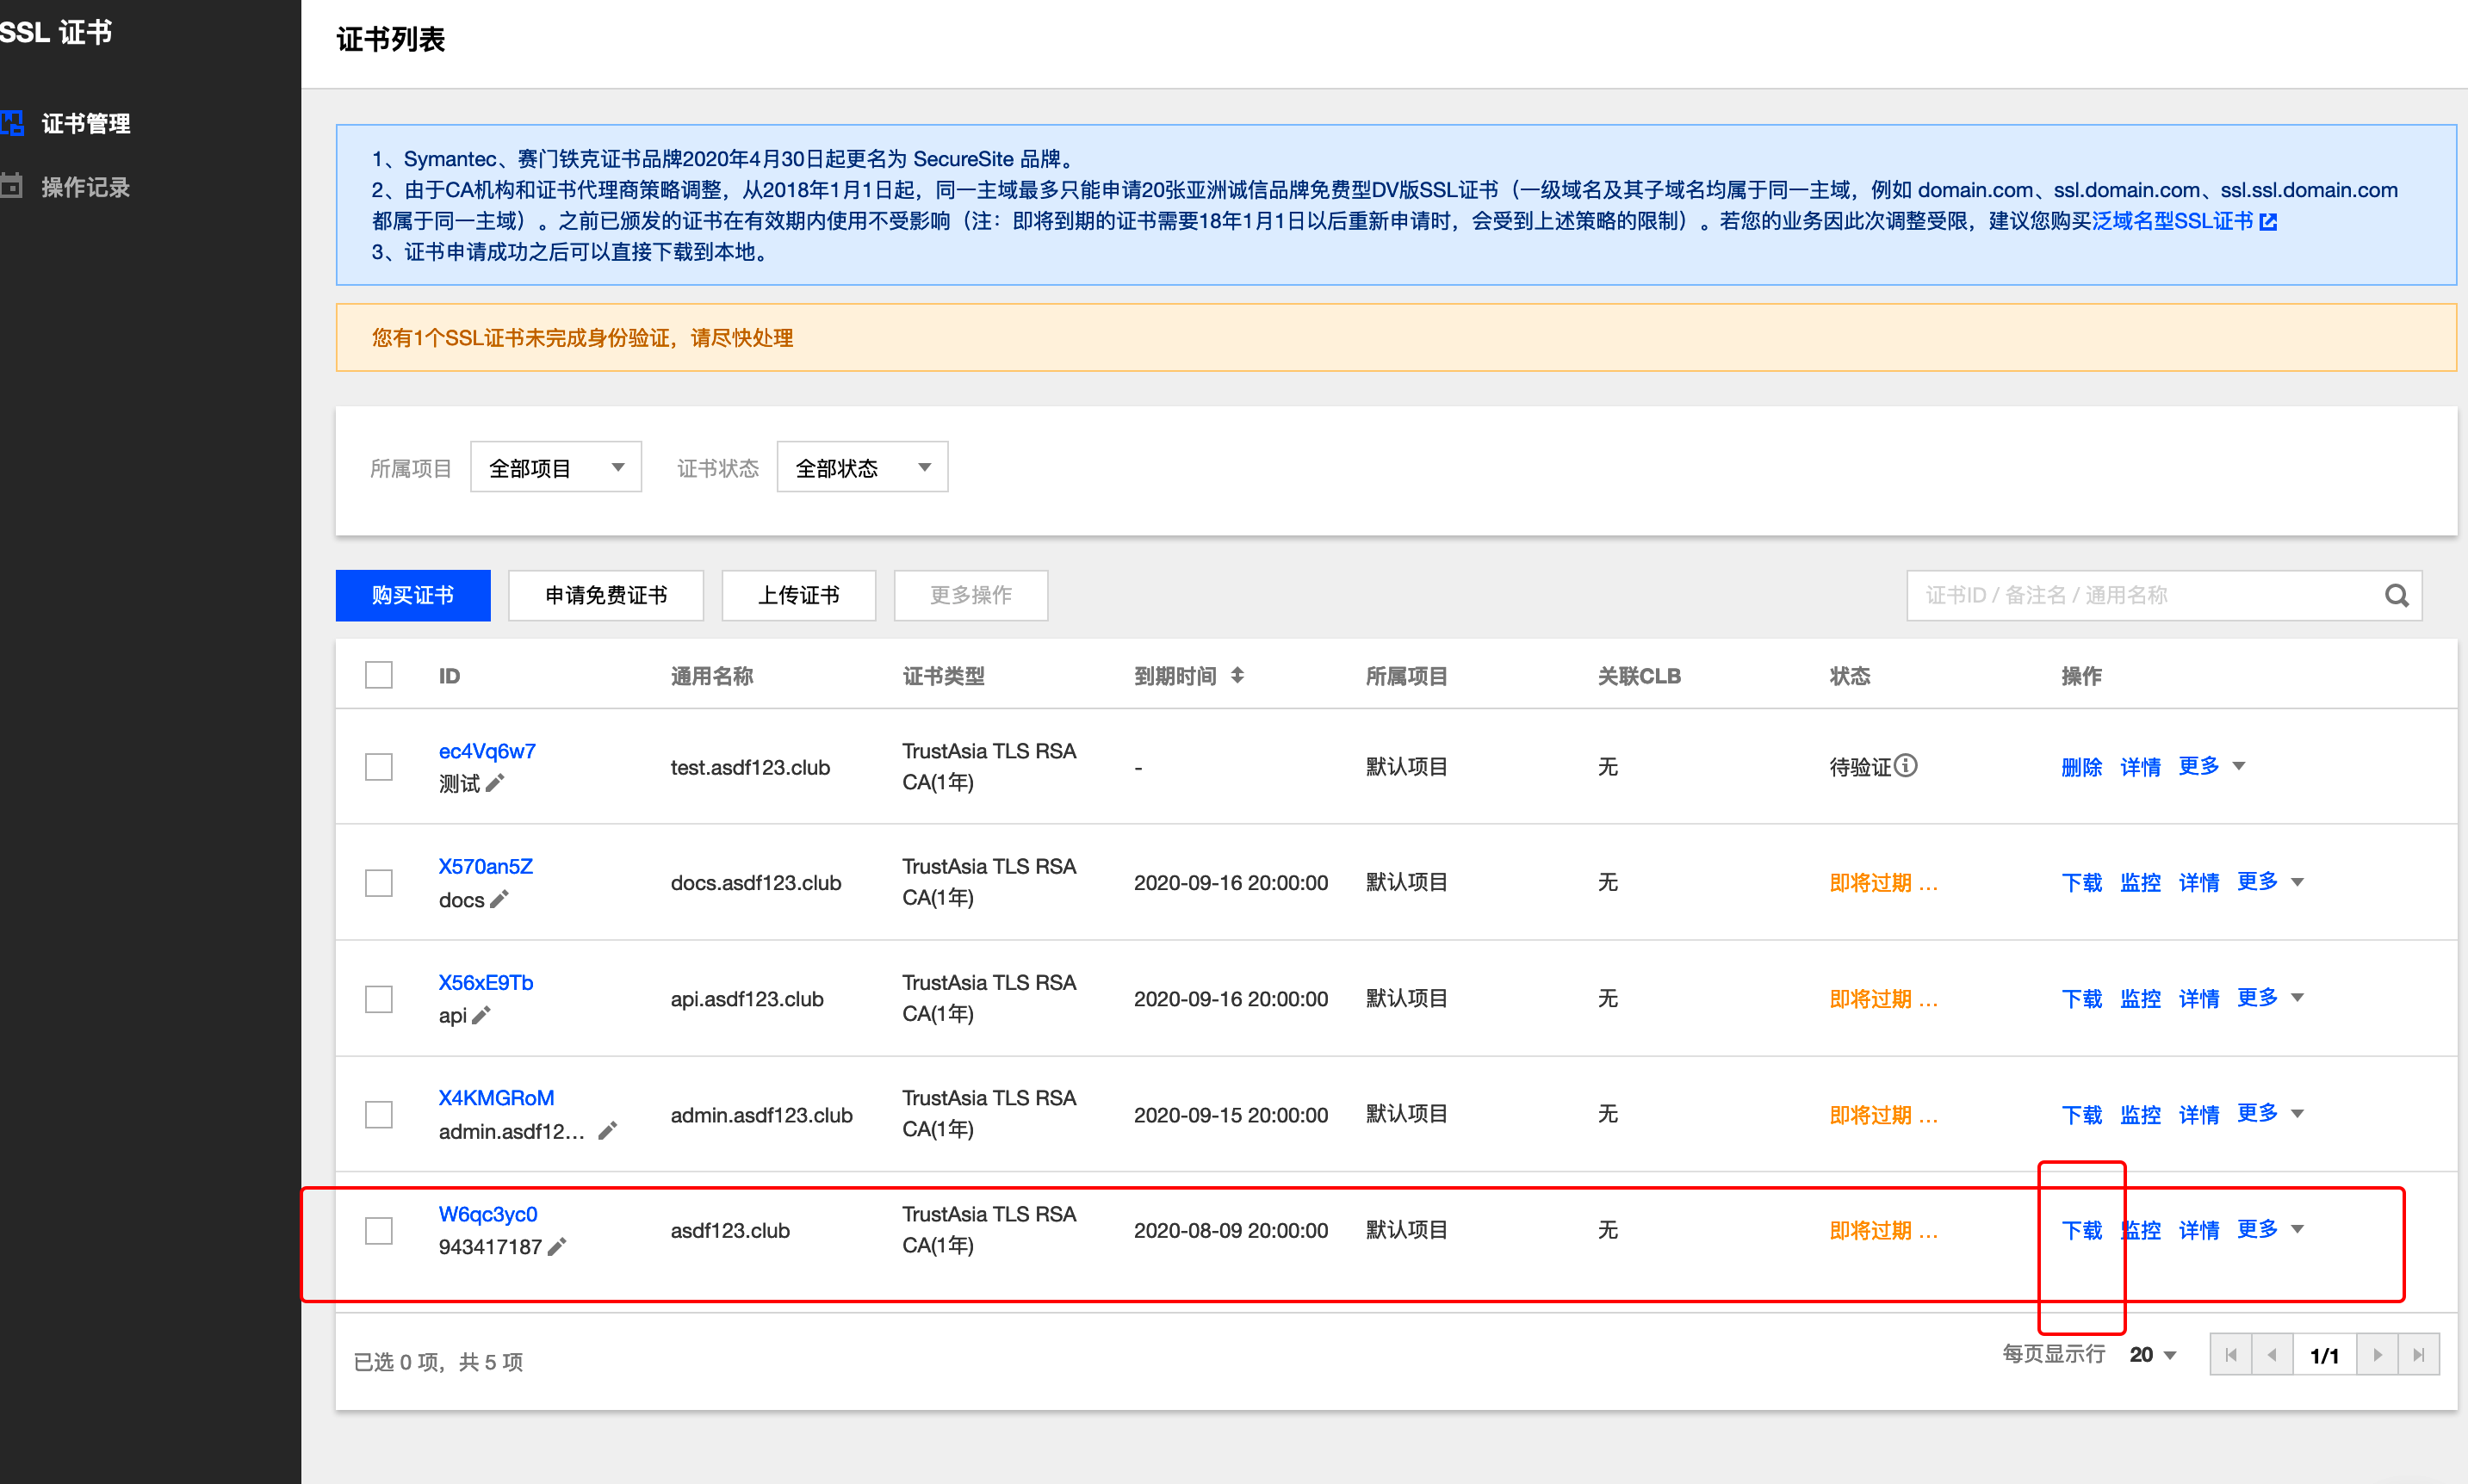The height and width of the screenshot is (1484, 2468).
Task: Toggle the select-all checkbox in table header
Action: pyautogui.click(x=379, y=675)
